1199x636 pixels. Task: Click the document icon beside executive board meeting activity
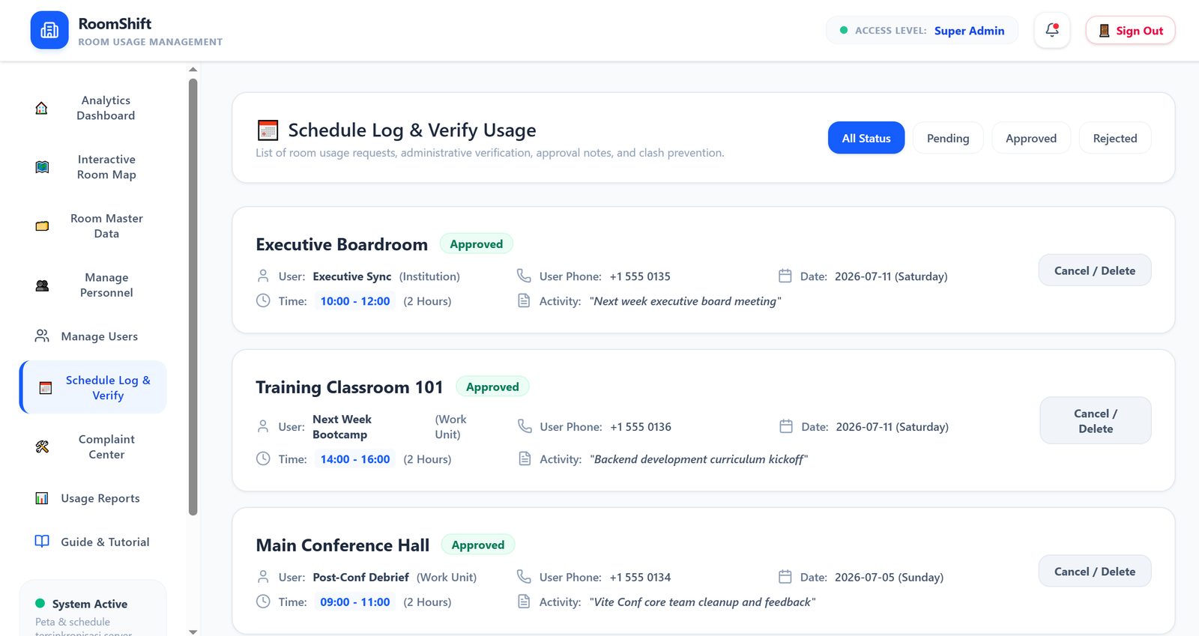coord(524,300)
